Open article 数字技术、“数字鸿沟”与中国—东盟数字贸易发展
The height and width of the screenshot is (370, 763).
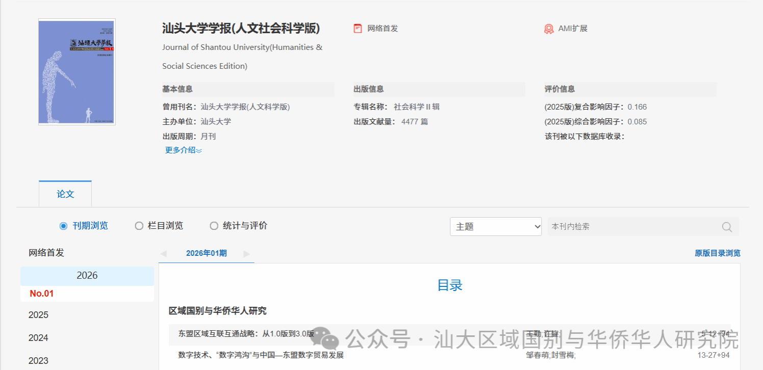pyautogui.click(x=261, y=355)
